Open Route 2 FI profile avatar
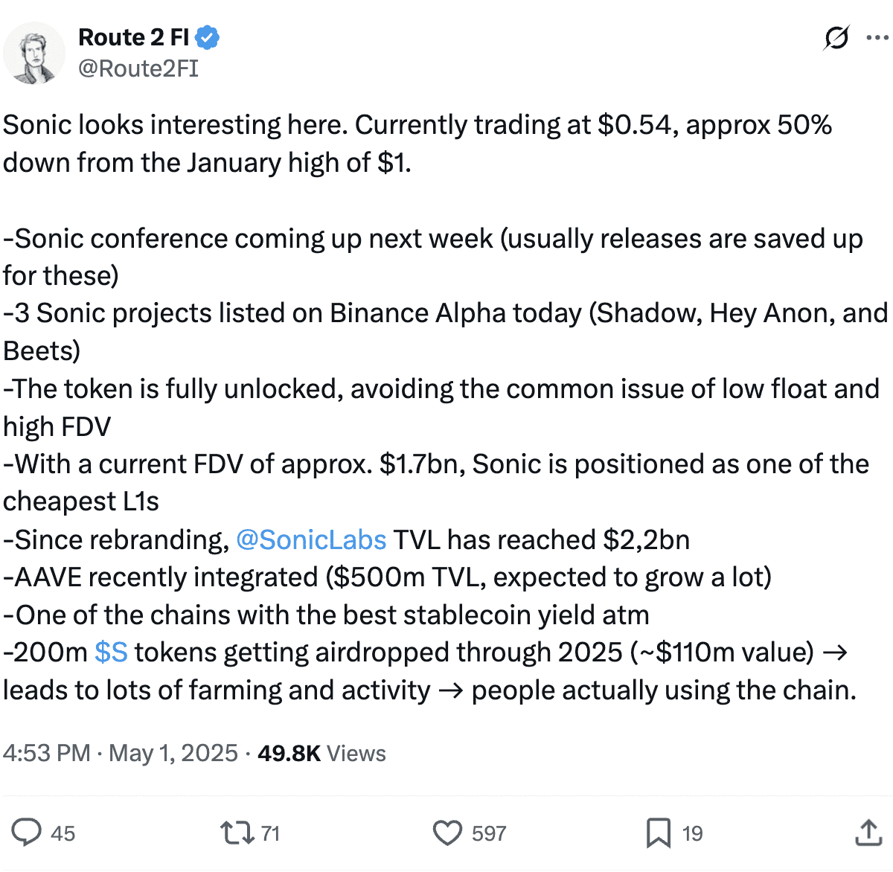Image resolution: width=893 pixels, height=872 pixels. [x=33, y=53]
